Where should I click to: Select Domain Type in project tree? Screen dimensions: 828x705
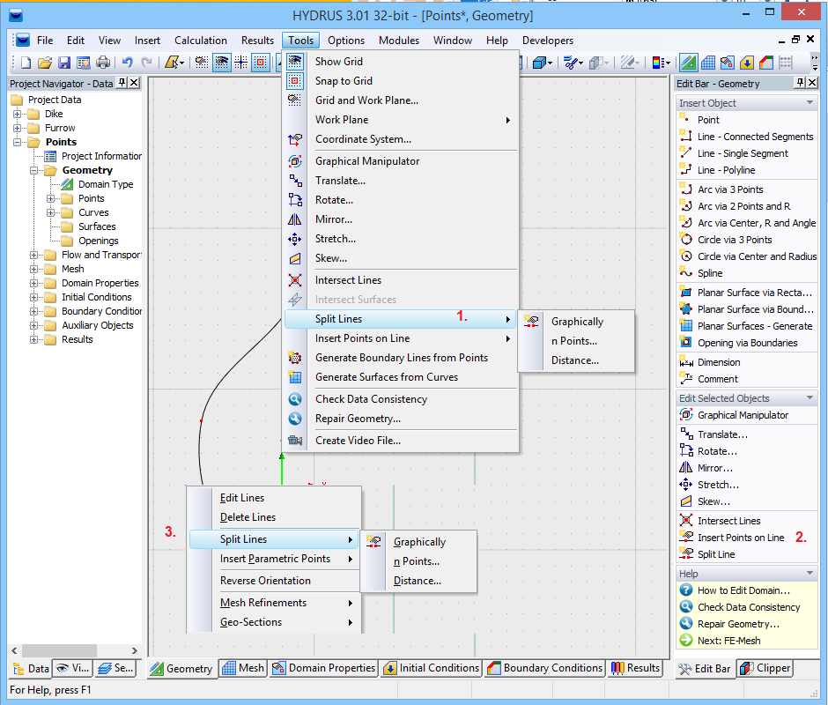[106, 184]
